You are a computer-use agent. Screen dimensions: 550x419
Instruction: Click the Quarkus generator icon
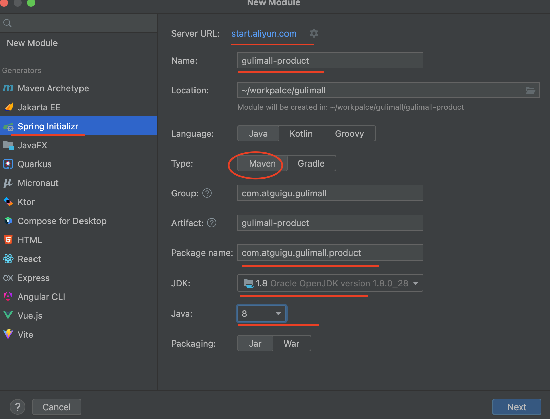[x=8, y=164]
